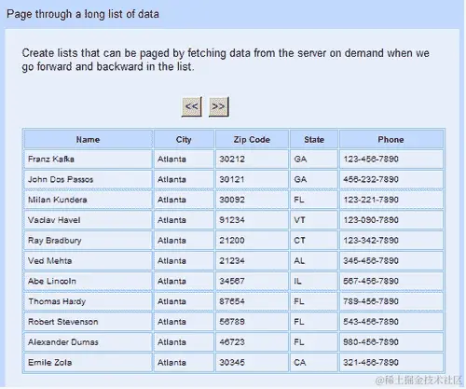This screenshot has width=466, height=389.
Task: Select the City column header
Action: (184, 139)
